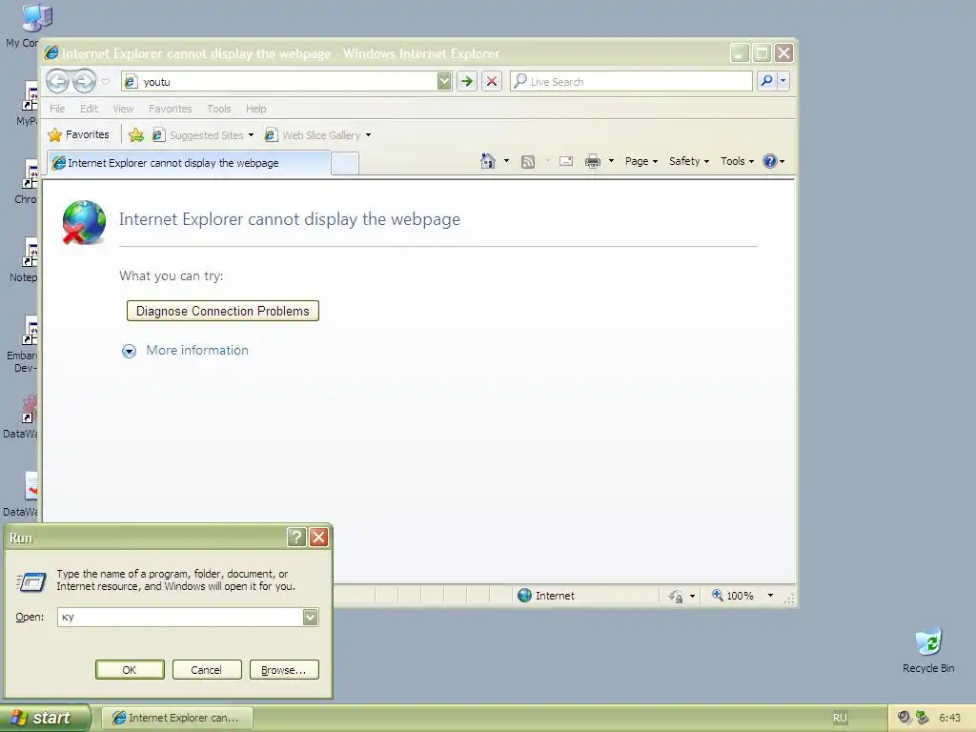This screenshot has width=976, height=732.
Task: Open the Tools command bar menu
Action: tap(737, 161)
